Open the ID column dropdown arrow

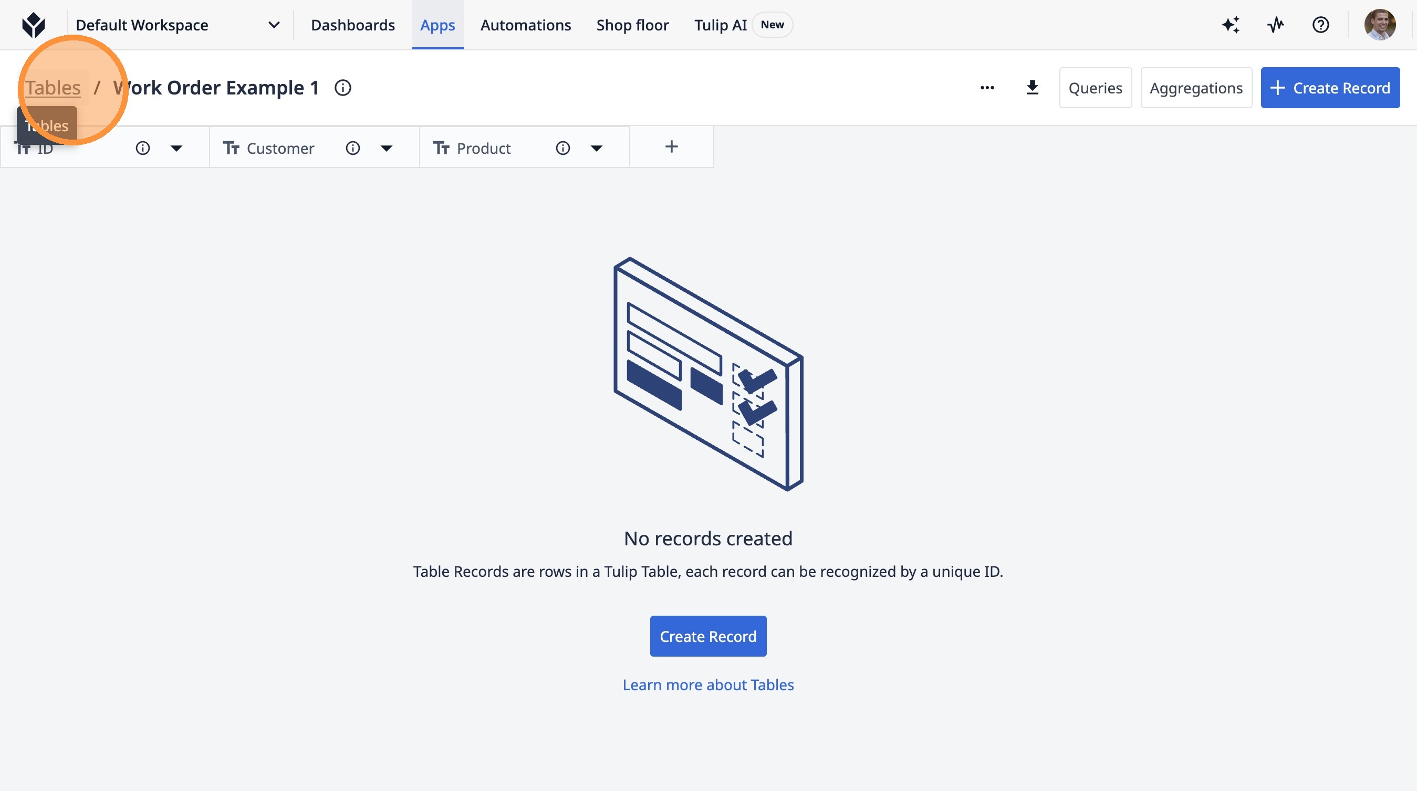coord(176,149)
